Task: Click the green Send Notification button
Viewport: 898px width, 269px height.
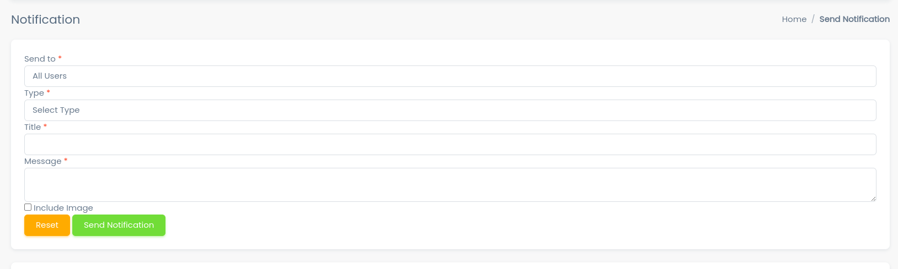Action: (x=119, y=225)
